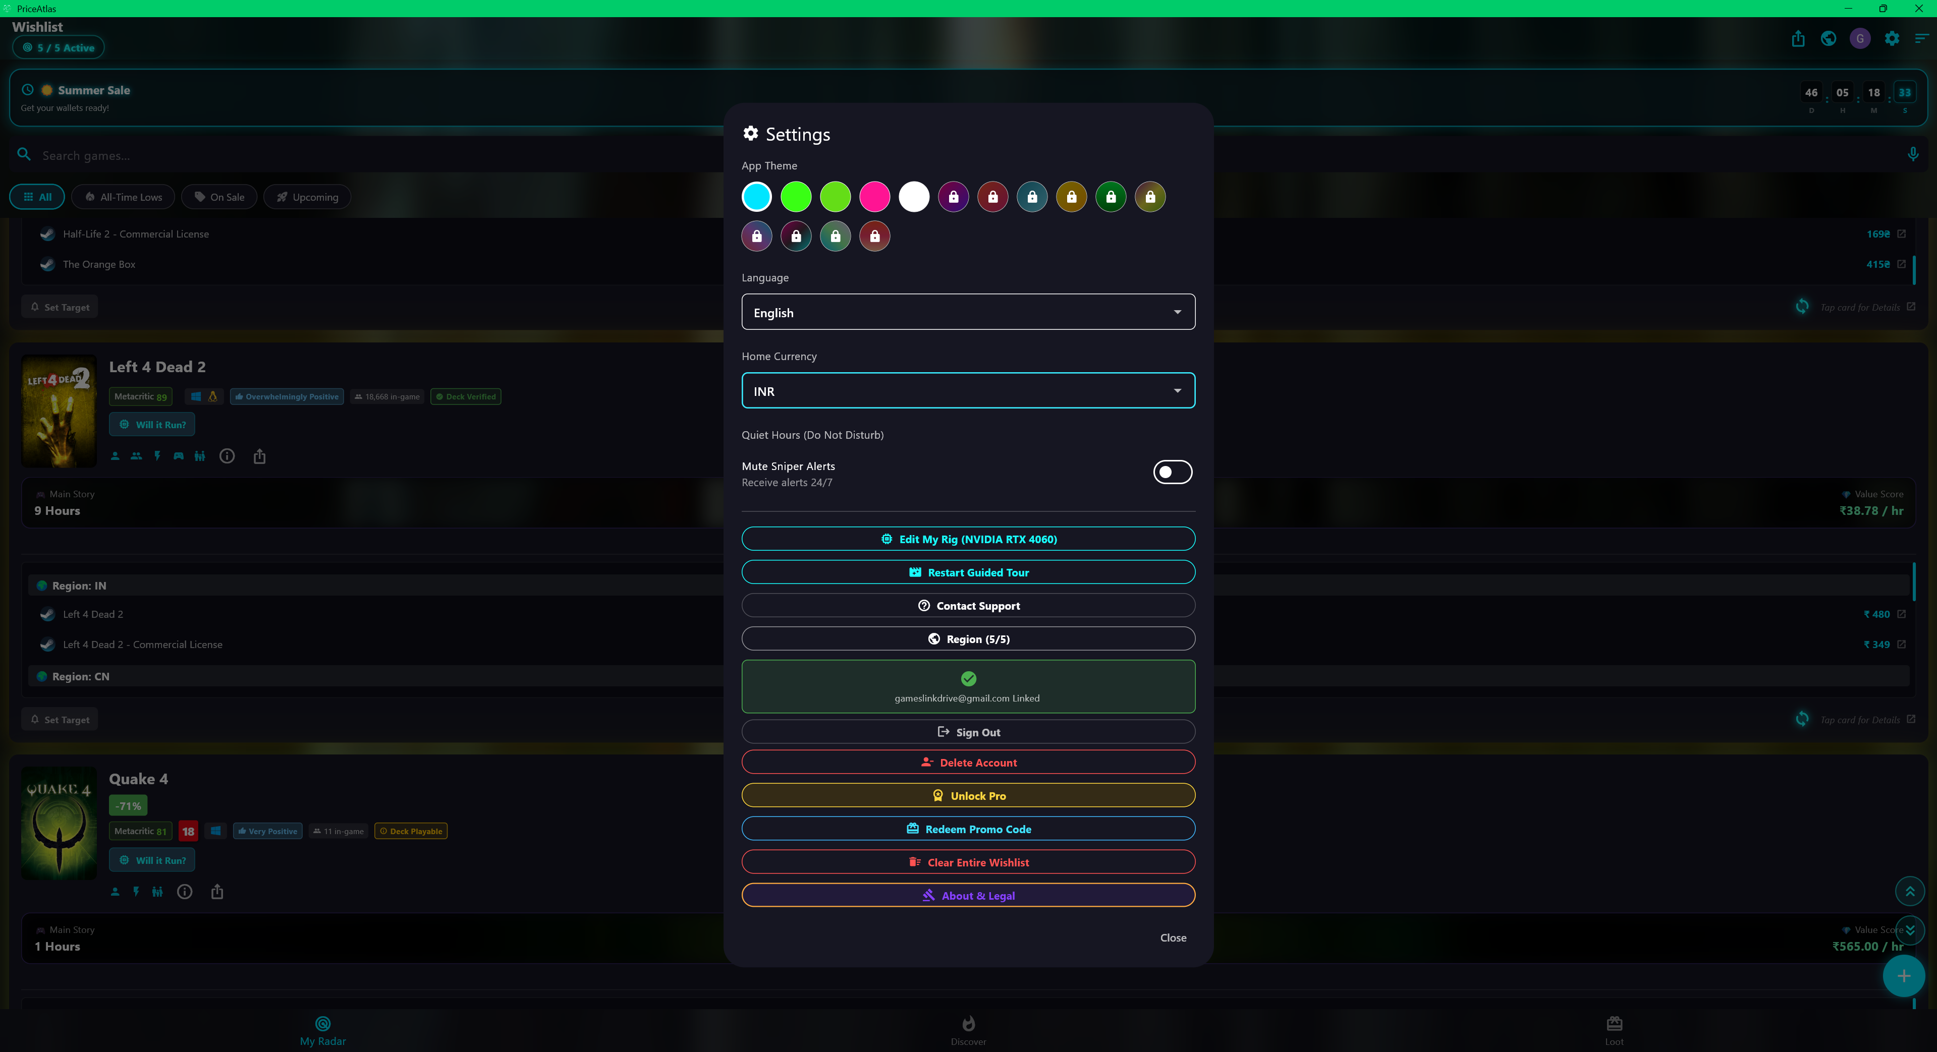Open external link for ₹ 480 price

tap(1902, 614)
